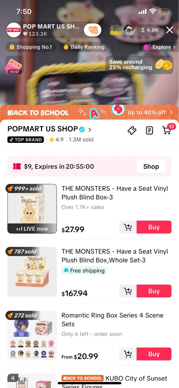Add Whole Set-3 to cart
179x388 pixels.
click(128, 291)
